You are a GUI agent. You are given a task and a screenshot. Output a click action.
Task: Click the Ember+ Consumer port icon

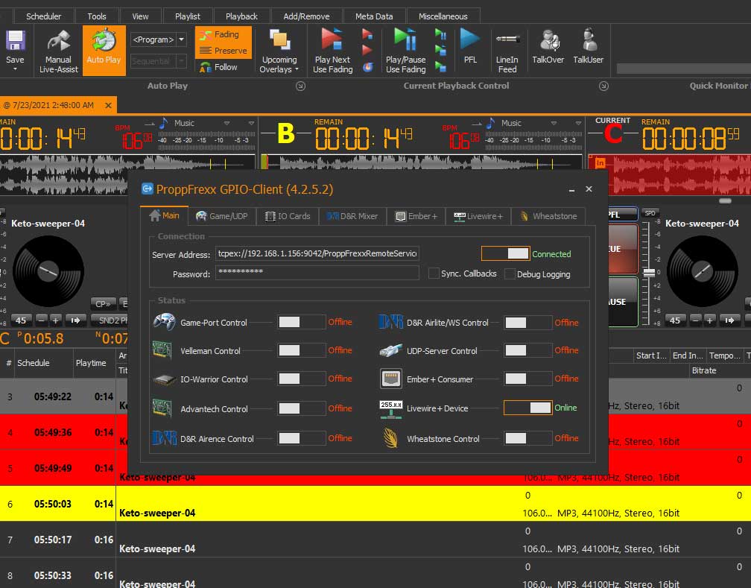[x=391, y=379]
